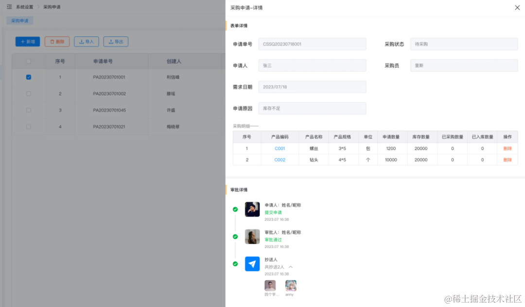This screenshot has width=525, height=307.
Task: Check the row for PA20230701021
Action: [x=29, y=127]
